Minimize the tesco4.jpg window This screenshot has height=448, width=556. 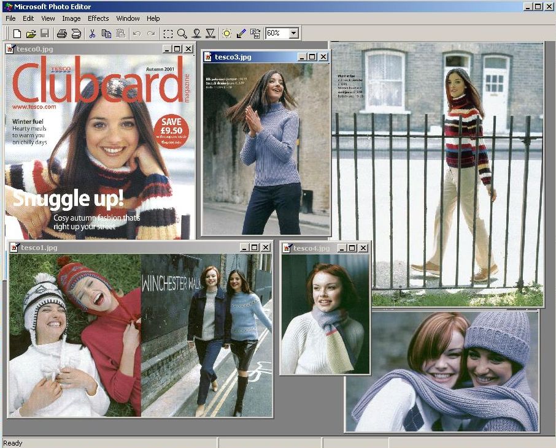coord(341,248)
